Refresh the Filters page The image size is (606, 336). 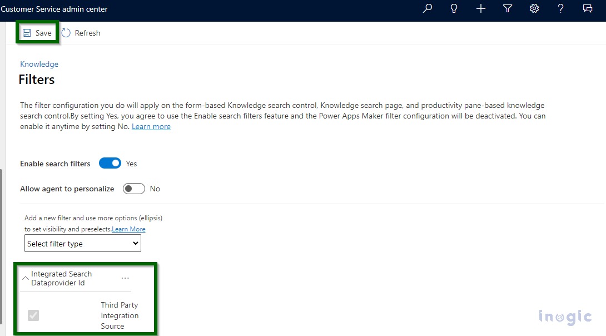(x=81, y=33)
